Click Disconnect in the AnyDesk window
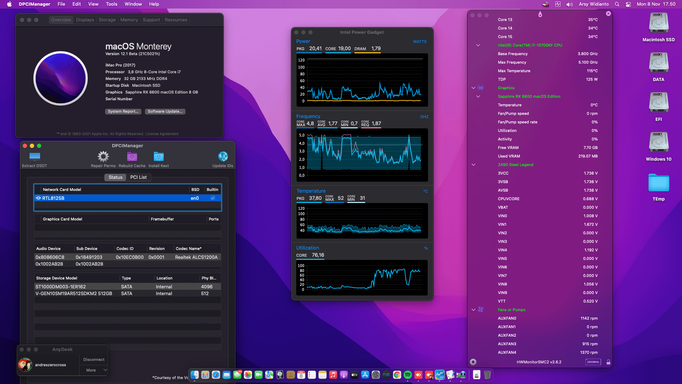This screenshot has height=384, width=682. pyautogui.click(x=94, y=359)
